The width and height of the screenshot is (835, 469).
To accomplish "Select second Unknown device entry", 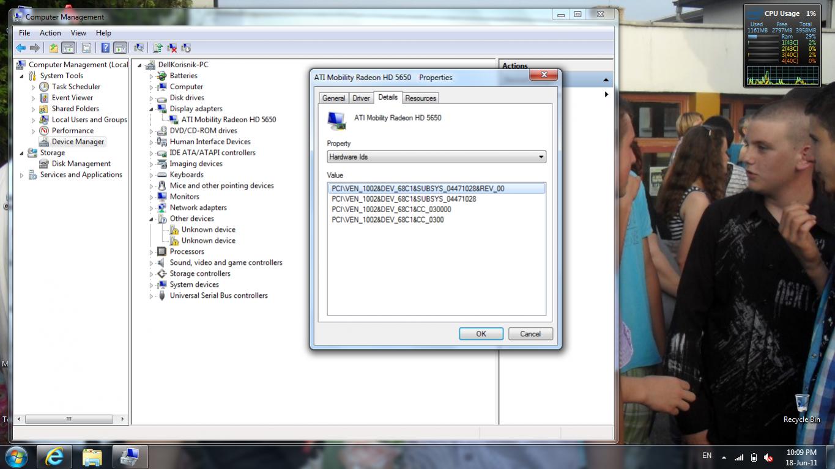I will pyautogui.click(x=208, y=241).
